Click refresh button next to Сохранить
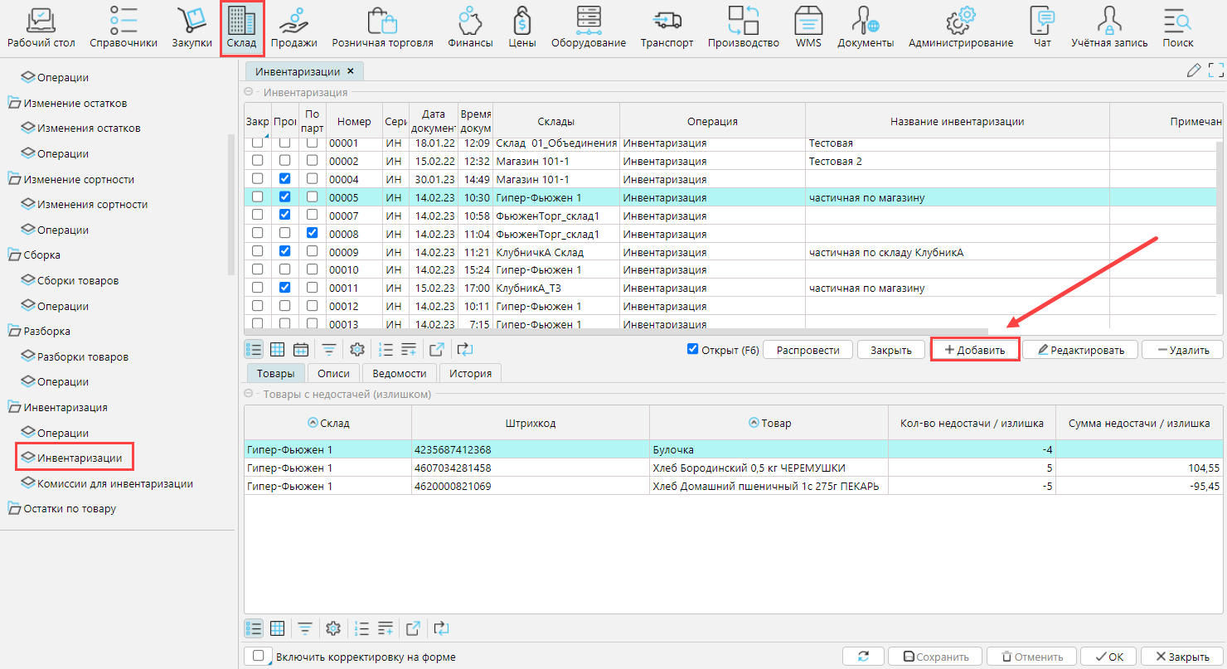This screenshot has width=1227, height=669. click(x=864, y=657)
